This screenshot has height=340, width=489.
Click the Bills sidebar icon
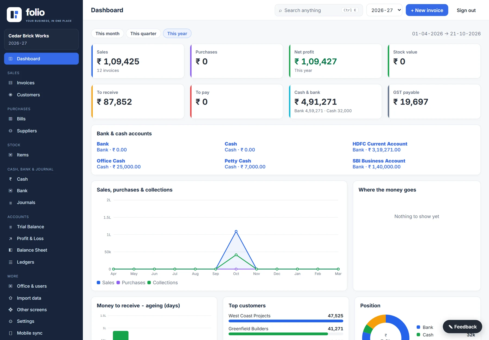11,119
